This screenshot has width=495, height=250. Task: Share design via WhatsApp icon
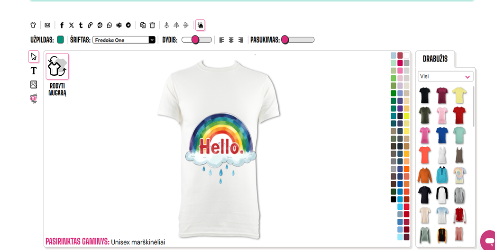[110, 25]
